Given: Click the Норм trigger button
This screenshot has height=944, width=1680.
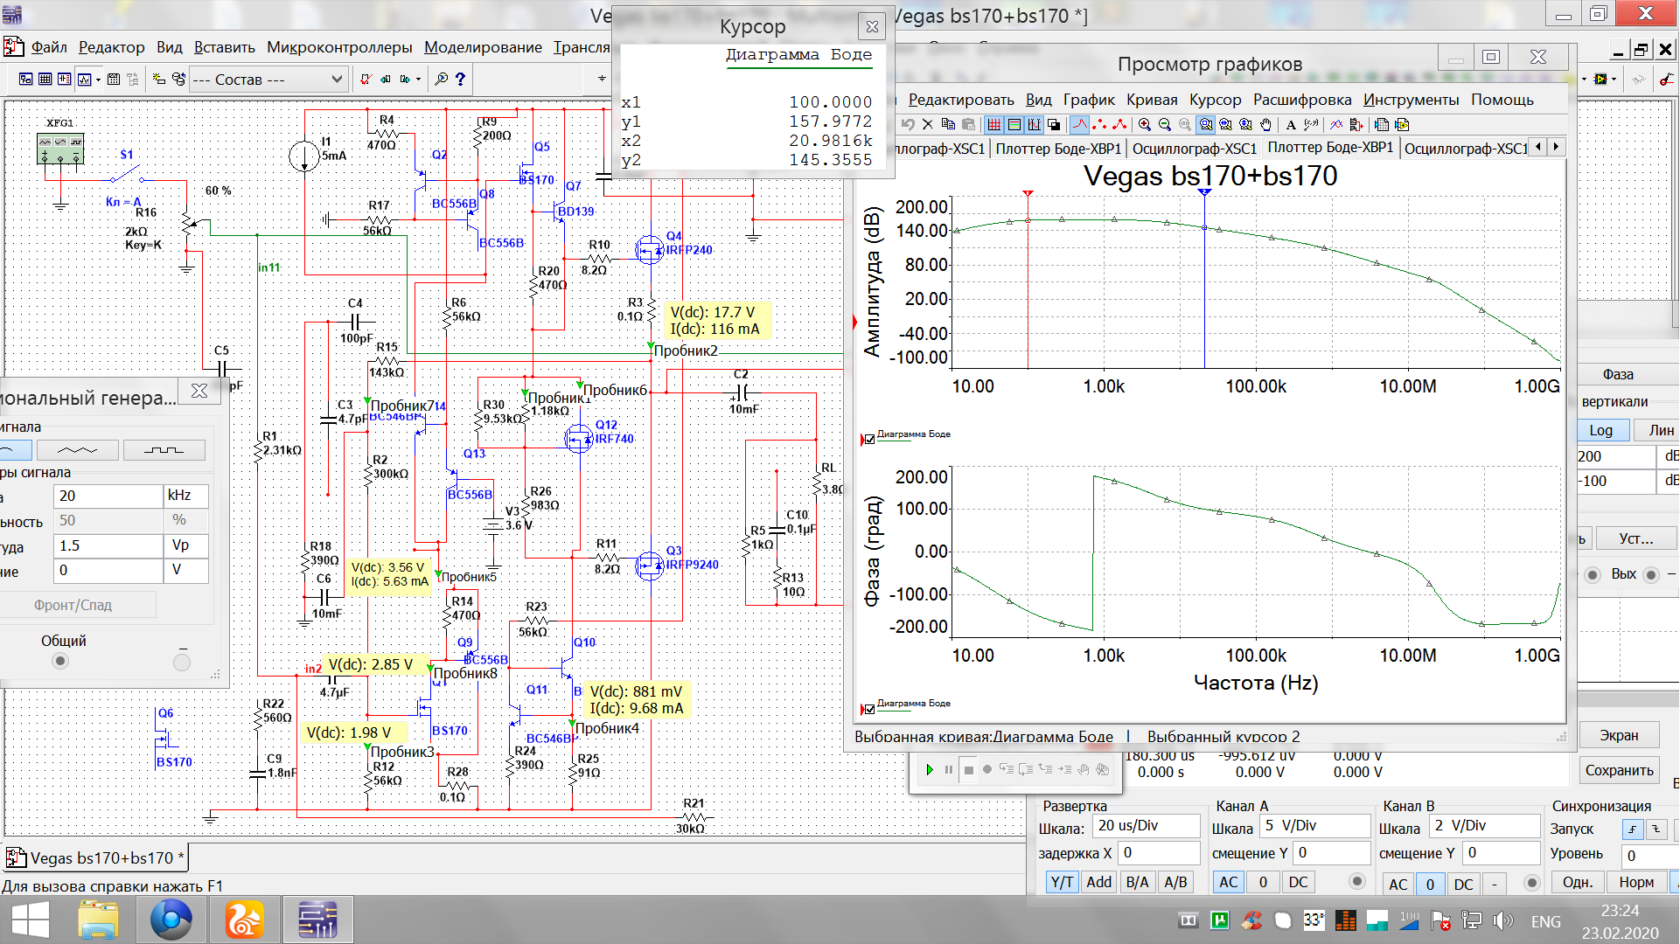Looking at the screenshot, I should click(x=1636, y=882).
